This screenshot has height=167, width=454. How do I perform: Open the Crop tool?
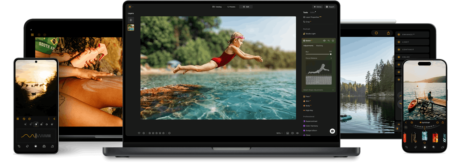pyautogui.click(x=307, y=22)
